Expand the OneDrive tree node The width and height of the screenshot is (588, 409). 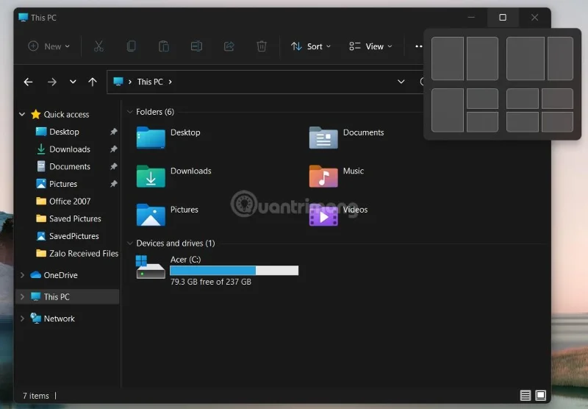coord(22,275)
